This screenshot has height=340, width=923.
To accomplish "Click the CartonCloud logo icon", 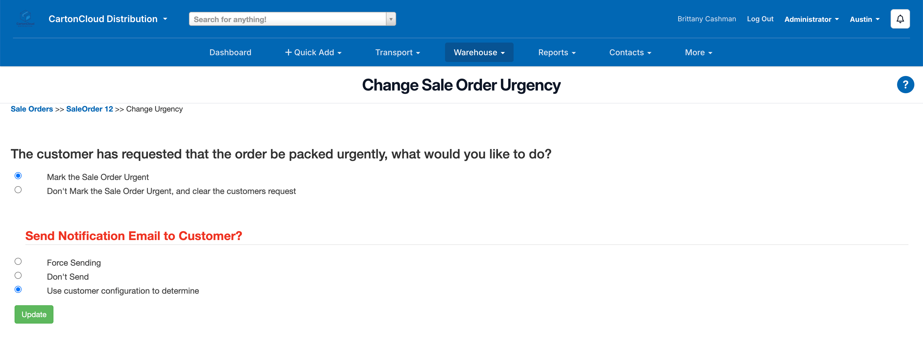I will 25,18.
